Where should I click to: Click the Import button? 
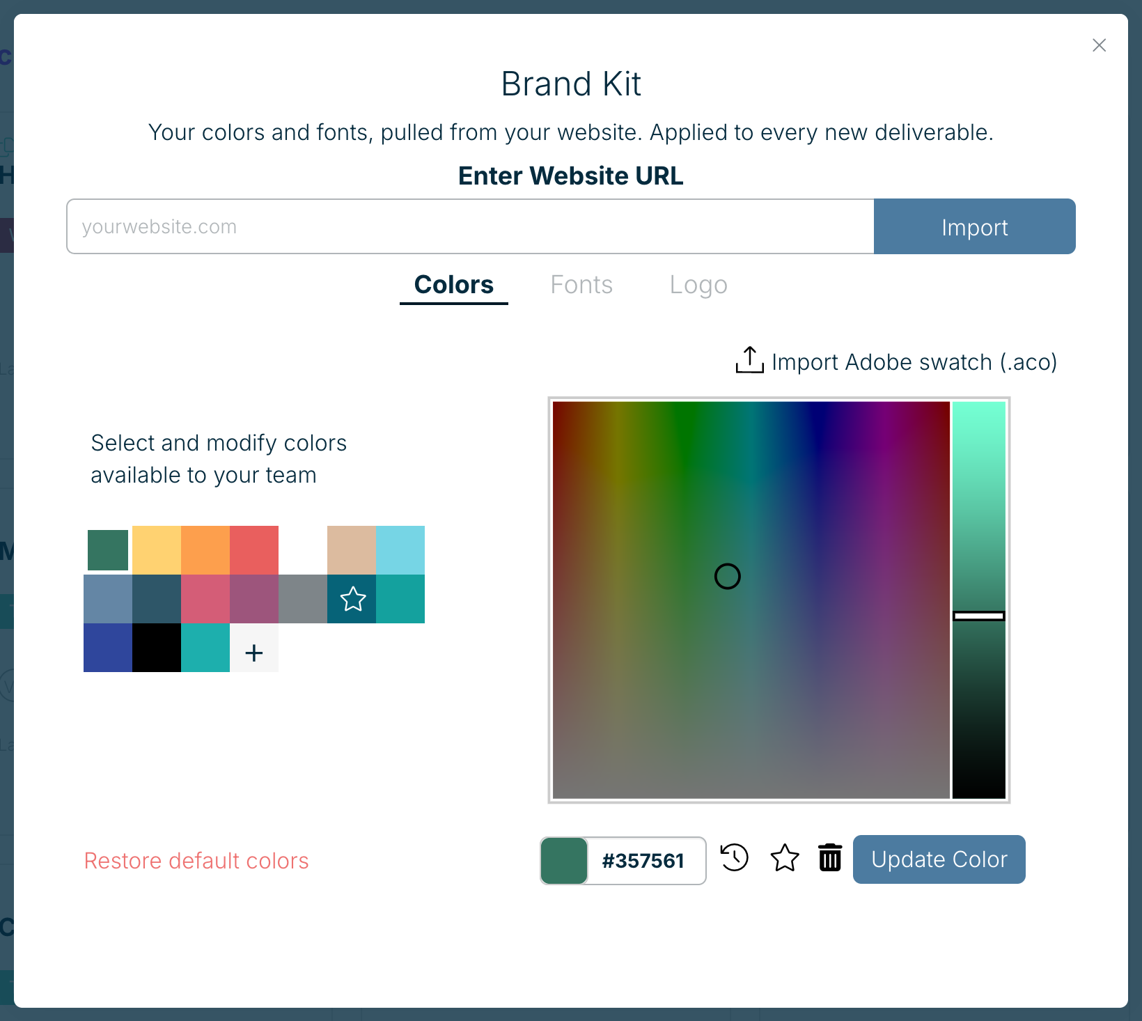(x=975, y=226)
